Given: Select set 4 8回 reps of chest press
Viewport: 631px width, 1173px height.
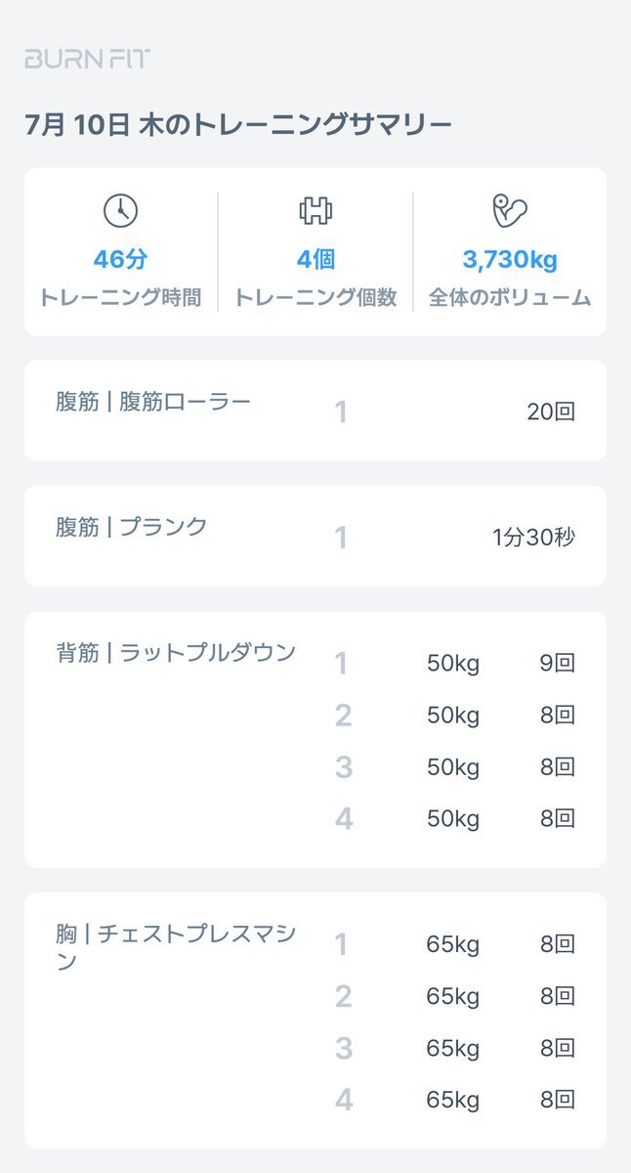Looking at the screenshot, I should [x=558, y=1100].
